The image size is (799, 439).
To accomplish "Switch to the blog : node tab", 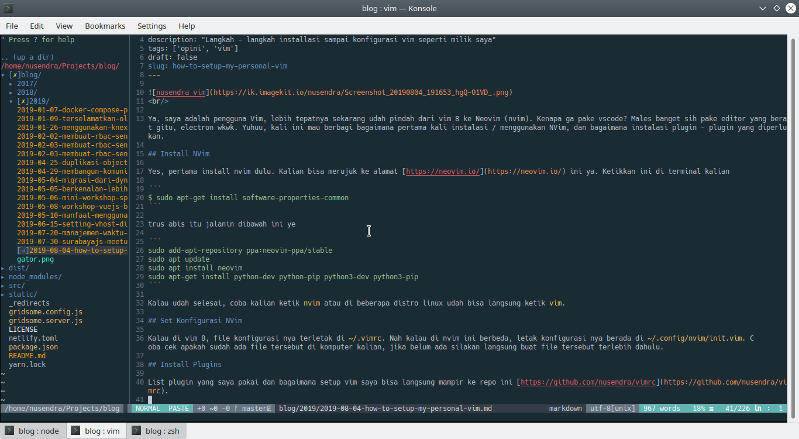I will pyautogui.click(x=33, y=431).
